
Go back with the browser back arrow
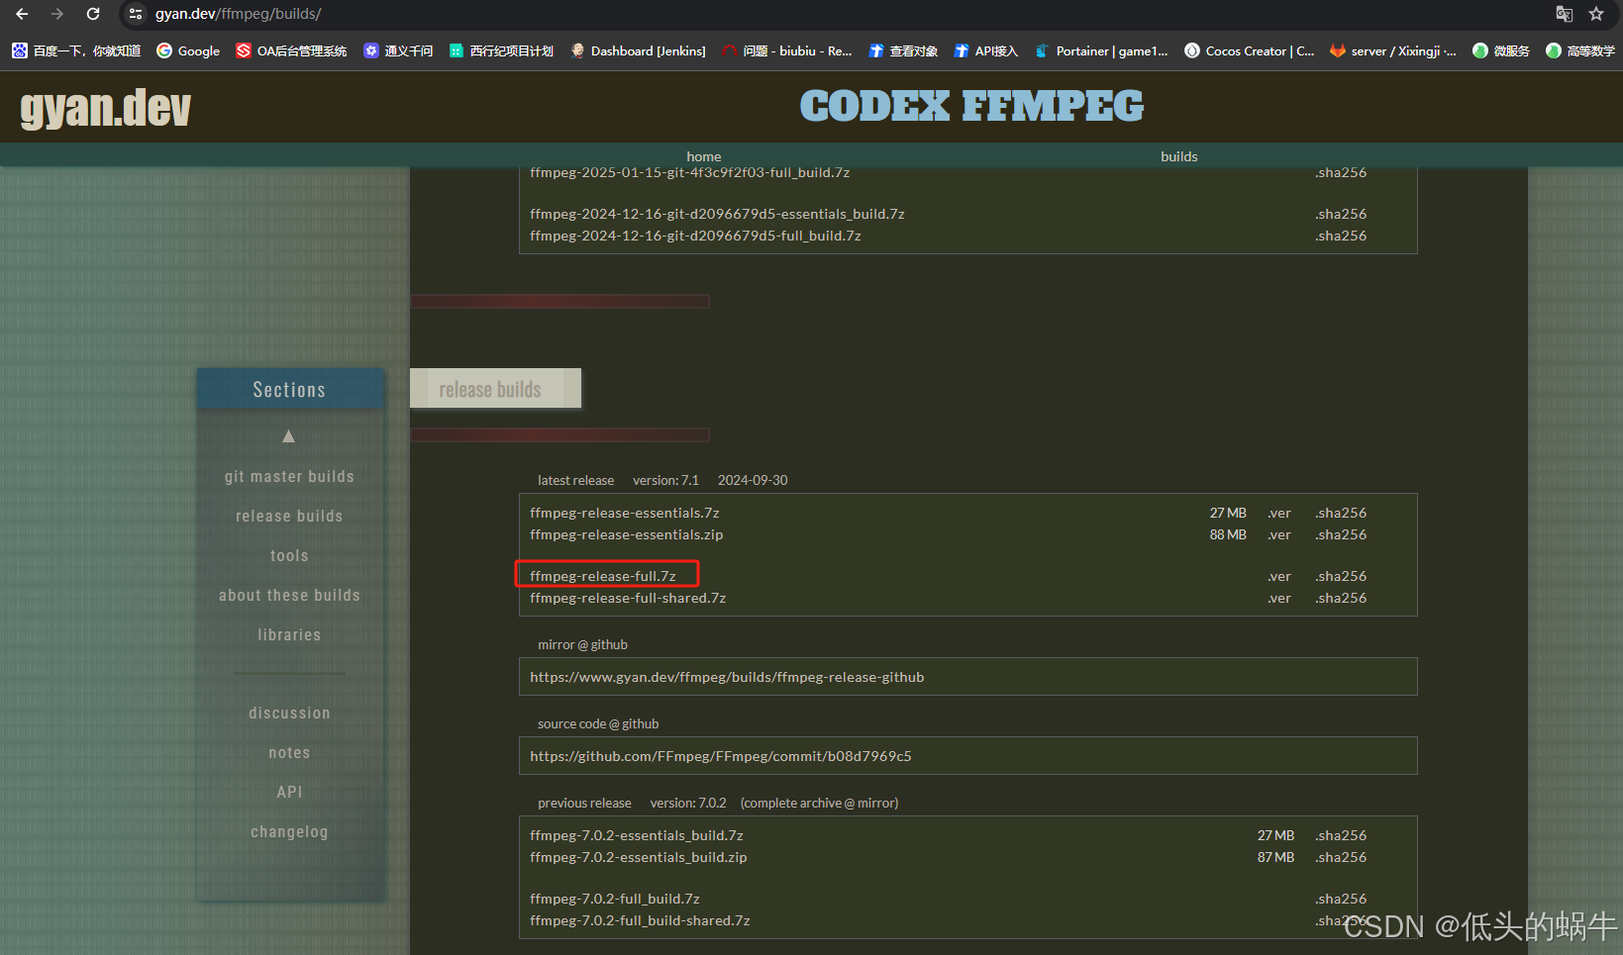pyautogui.click(x=22, y=14)
